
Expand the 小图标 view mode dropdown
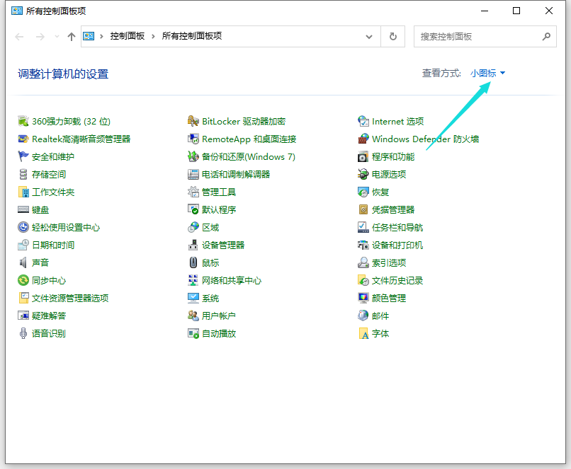point(488,74)
